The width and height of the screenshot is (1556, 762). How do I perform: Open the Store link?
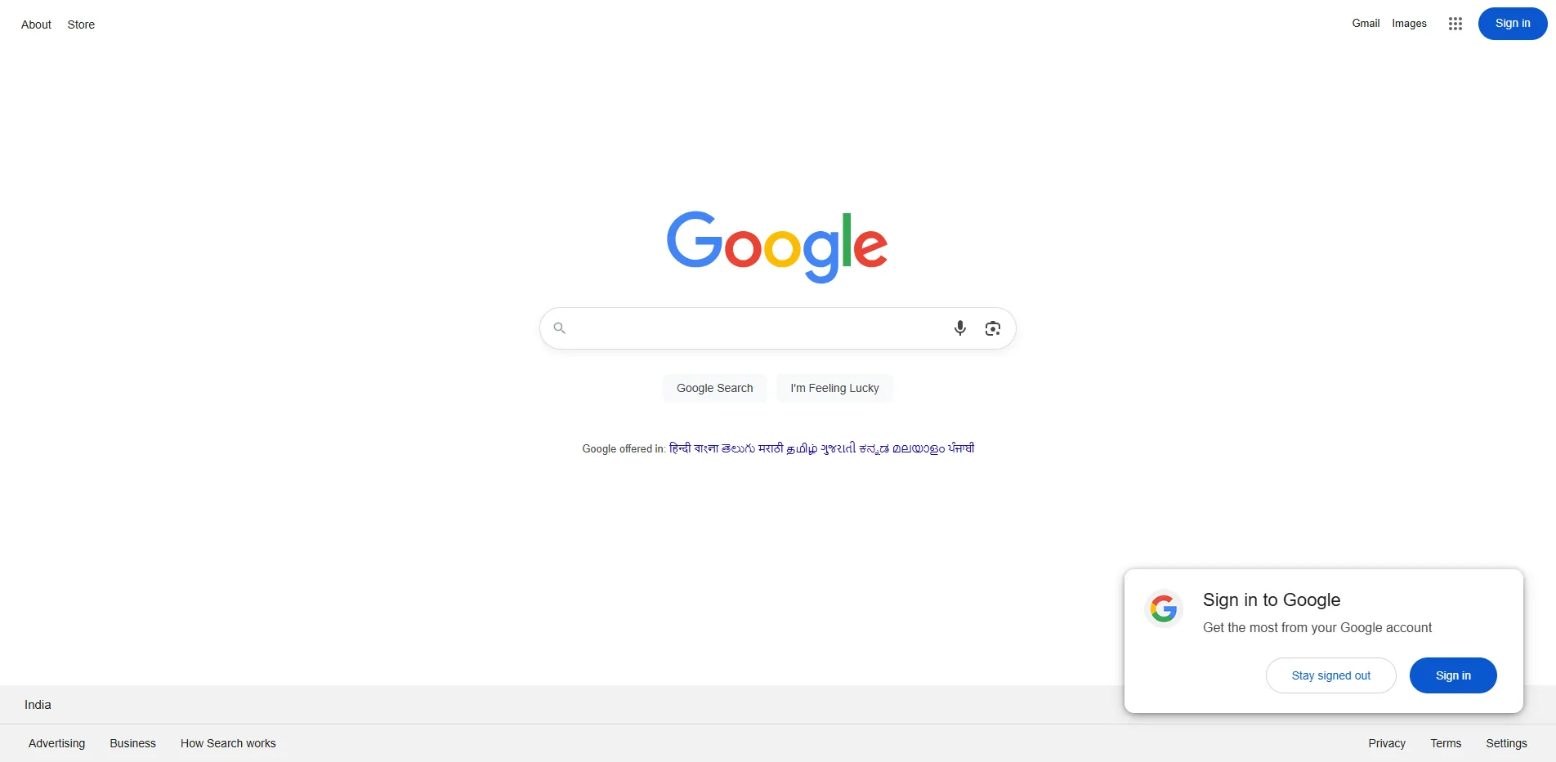81,25
